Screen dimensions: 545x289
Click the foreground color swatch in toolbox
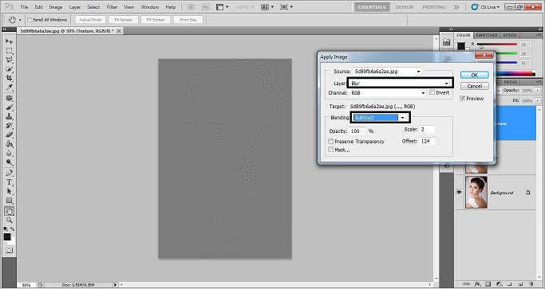coord(7,236)
